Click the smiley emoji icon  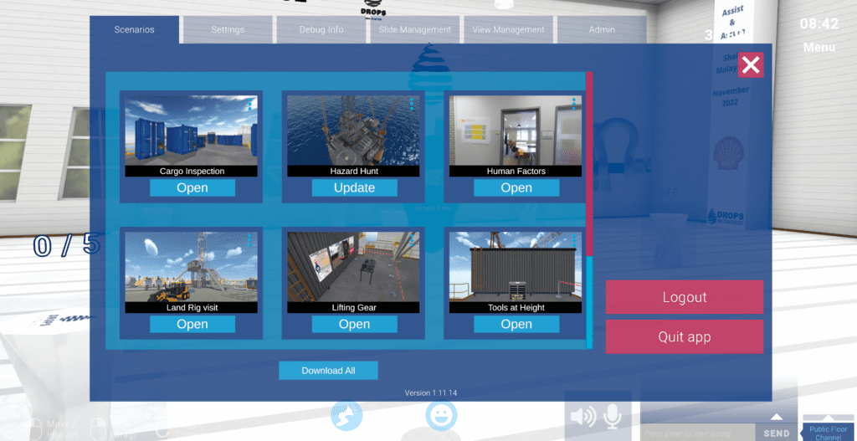(441, 417)
